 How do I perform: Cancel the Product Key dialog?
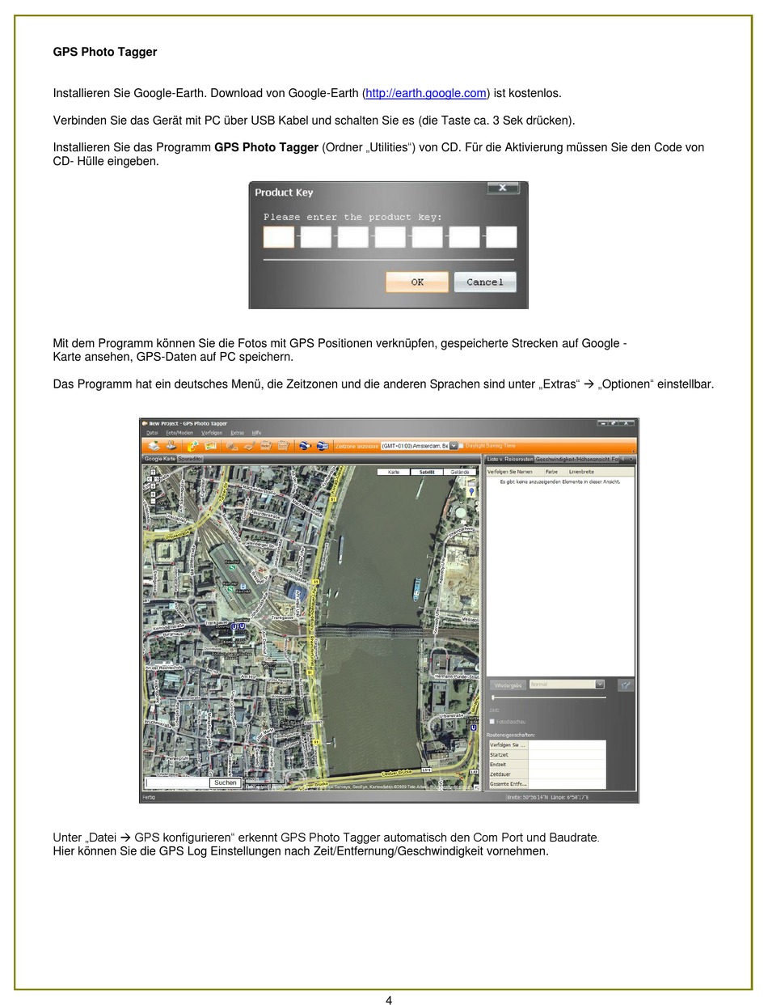coord(485,282)
